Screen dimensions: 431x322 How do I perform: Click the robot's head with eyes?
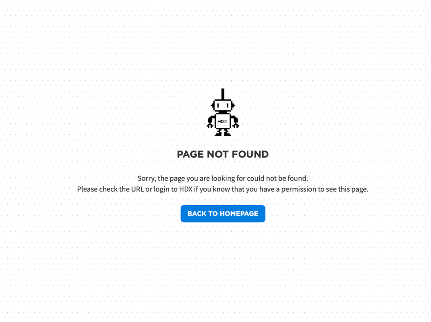tap(223, 105)
